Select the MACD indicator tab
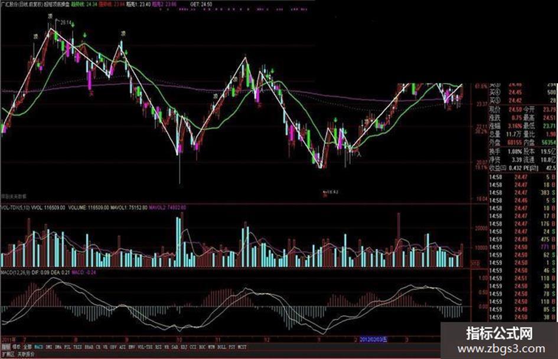The width and height of the screenshot is (558, 359). [x=38, y=347]
